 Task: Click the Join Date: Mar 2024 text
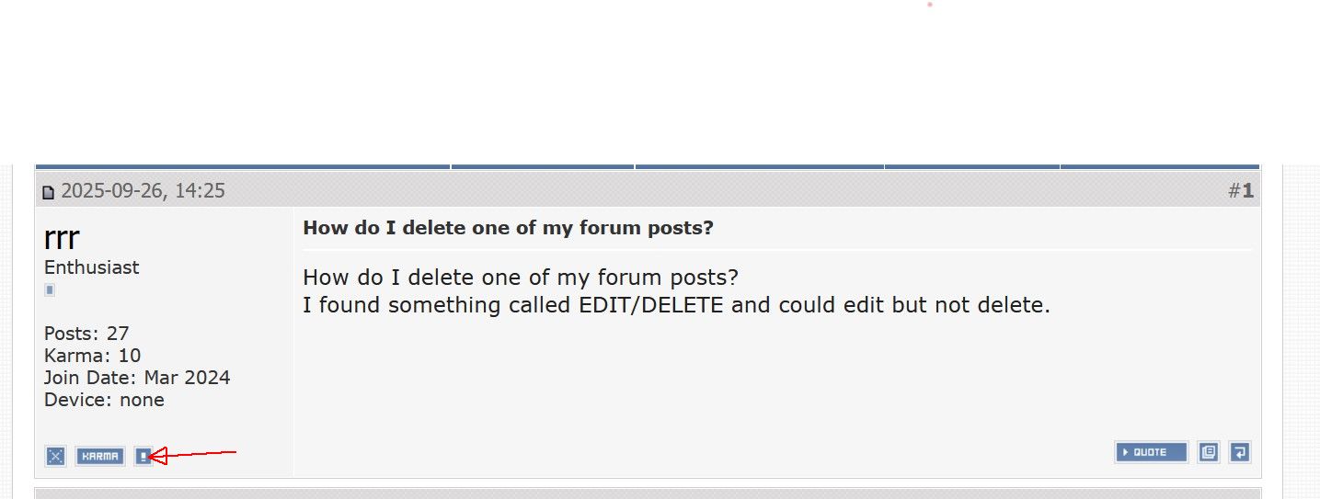pyautogui.click(x=137, y=378)
